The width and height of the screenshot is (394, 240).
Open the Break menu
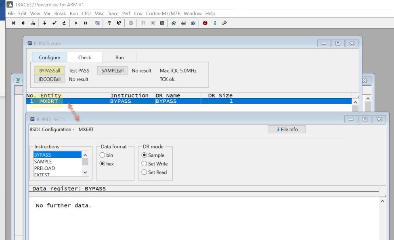point(60,14)
